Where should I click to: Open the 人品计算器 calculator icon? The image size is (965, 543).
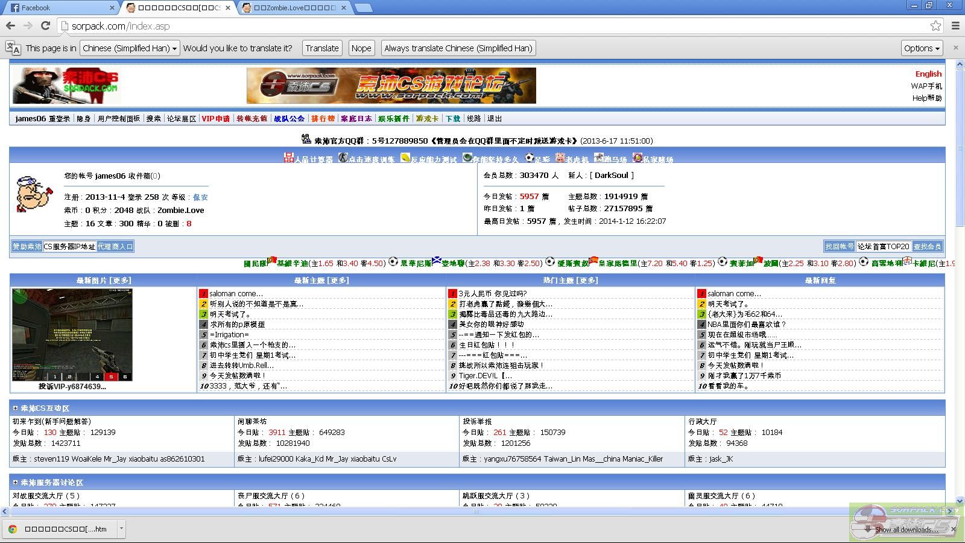pos(288,158)
